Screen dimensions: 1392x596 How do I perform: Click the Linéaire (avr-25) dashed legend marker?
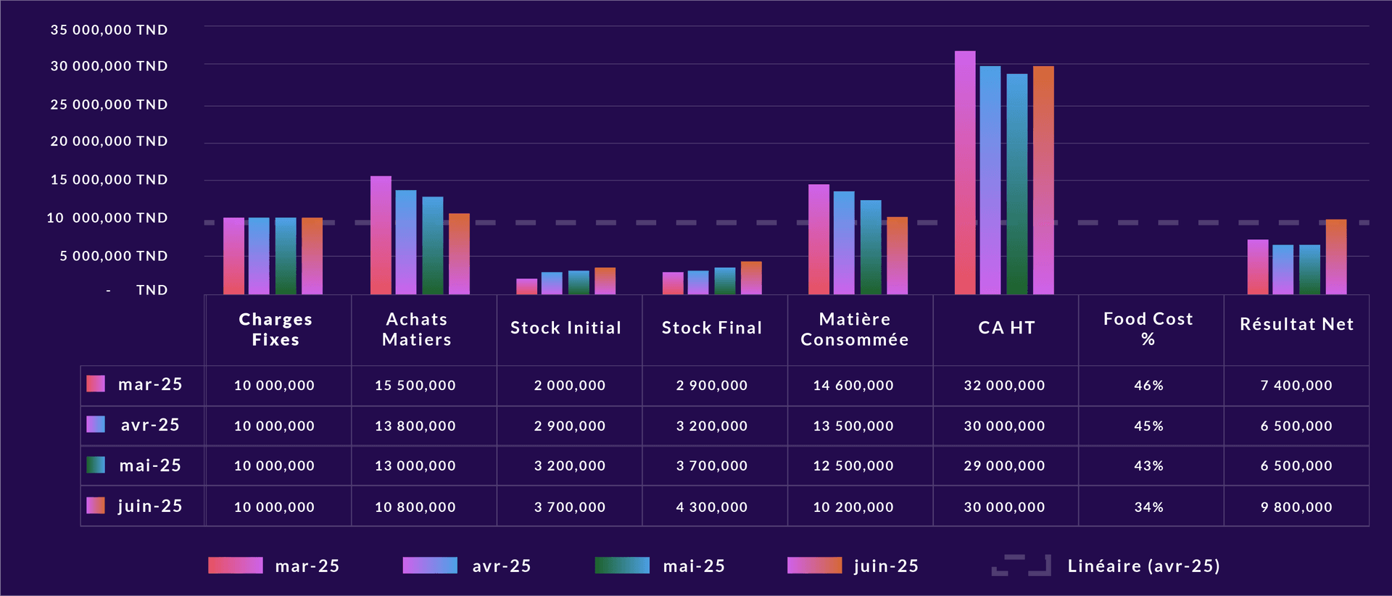click(1022, 566)
